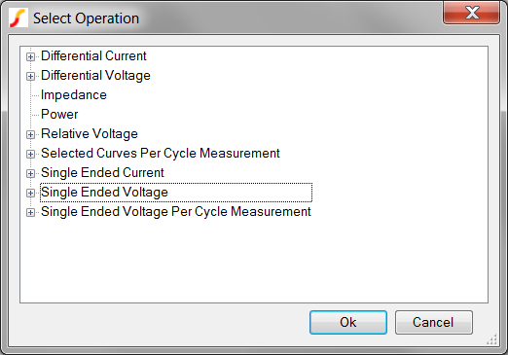Image resolution: width=508 pixels, height=355 pixels.
Task: Select Selected Curves Per Cycle Measurement label
Action: 161,154
